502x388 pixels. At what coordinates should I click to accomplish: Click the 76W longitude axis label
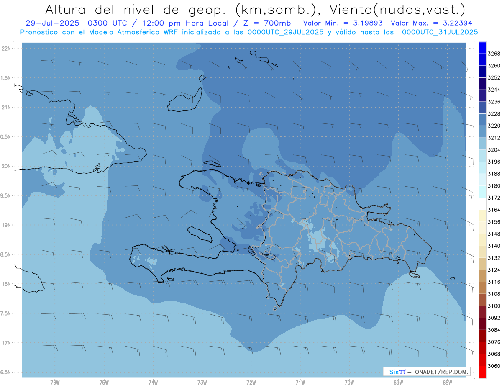click(55, 383)
